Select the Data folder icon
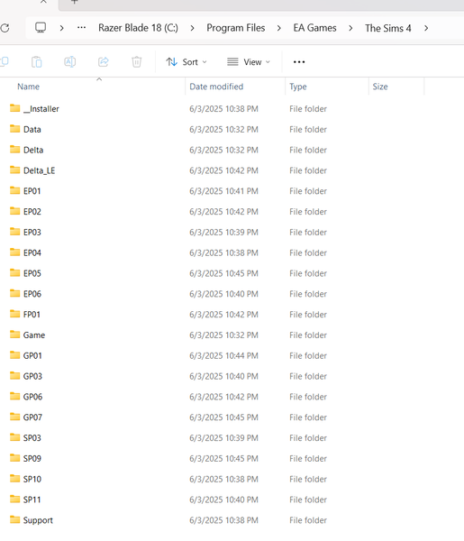 point(14,129)
